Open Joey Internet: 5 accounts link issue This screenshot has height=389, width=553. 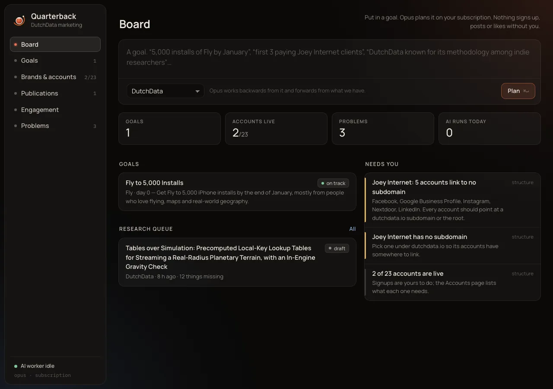452,200
